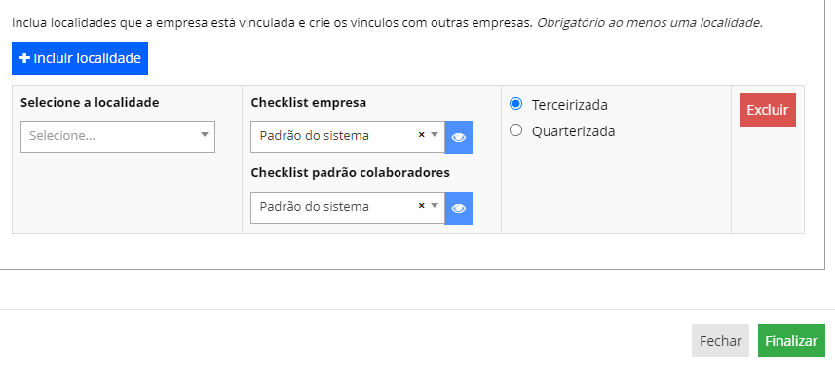Click the green Finalizar button
The image size is (835, 366).
pyautogui.click(x=791, y=341)
